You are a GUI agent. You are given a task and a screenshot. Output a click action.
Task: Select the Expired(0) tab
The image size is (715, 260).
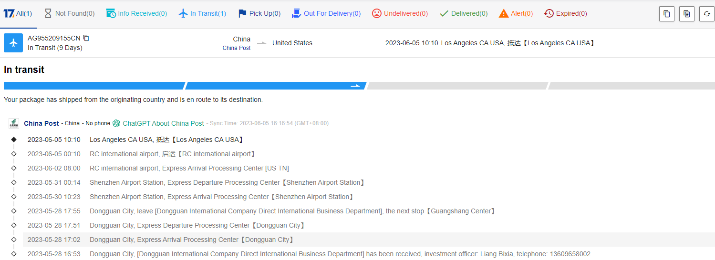tap(566, 13)
